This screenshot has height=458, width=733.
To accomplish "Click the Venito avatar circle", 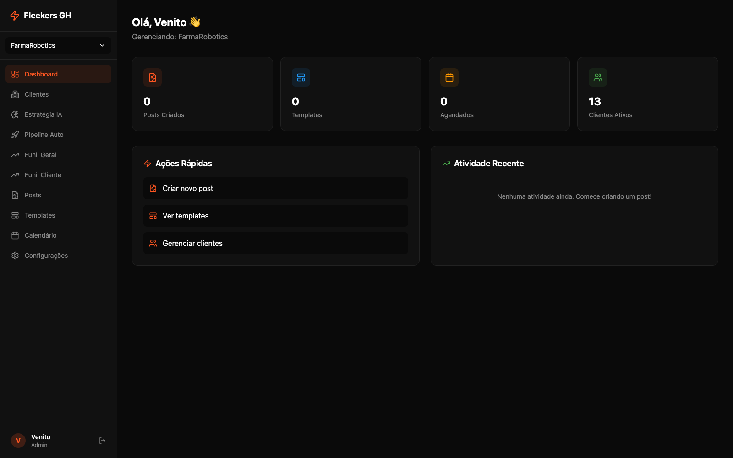I will coord(18,441).
